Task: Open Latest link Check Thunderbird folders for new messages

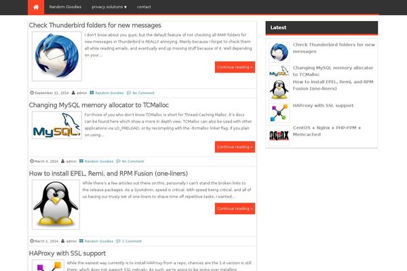Action: coord(334,48)
